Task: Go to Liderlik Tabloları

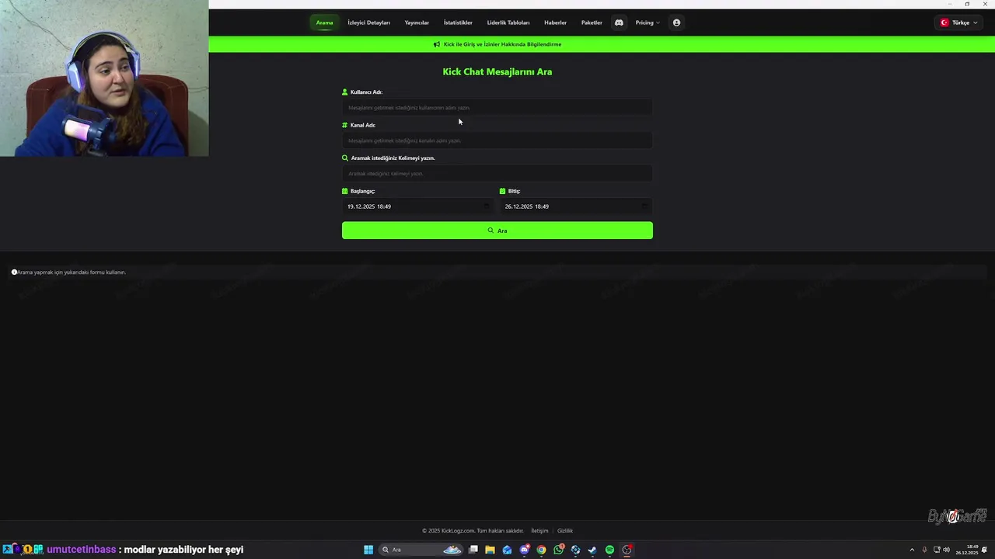Action: (508, 23)
